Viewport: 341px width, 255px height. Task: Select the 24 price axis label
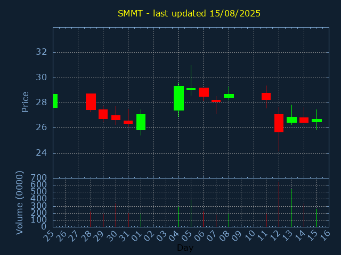click(x=42, y=153)
